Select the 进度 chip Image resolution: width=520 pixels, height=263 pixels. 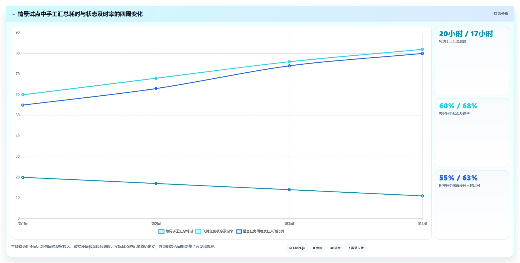pyautogui.click(x=335, y=248)
